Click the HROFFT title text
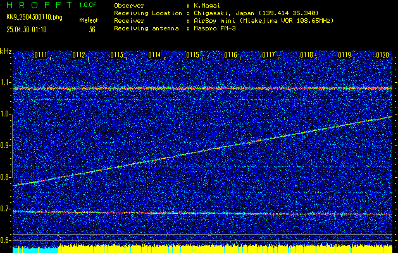398x253 pixels. (39, 5)
